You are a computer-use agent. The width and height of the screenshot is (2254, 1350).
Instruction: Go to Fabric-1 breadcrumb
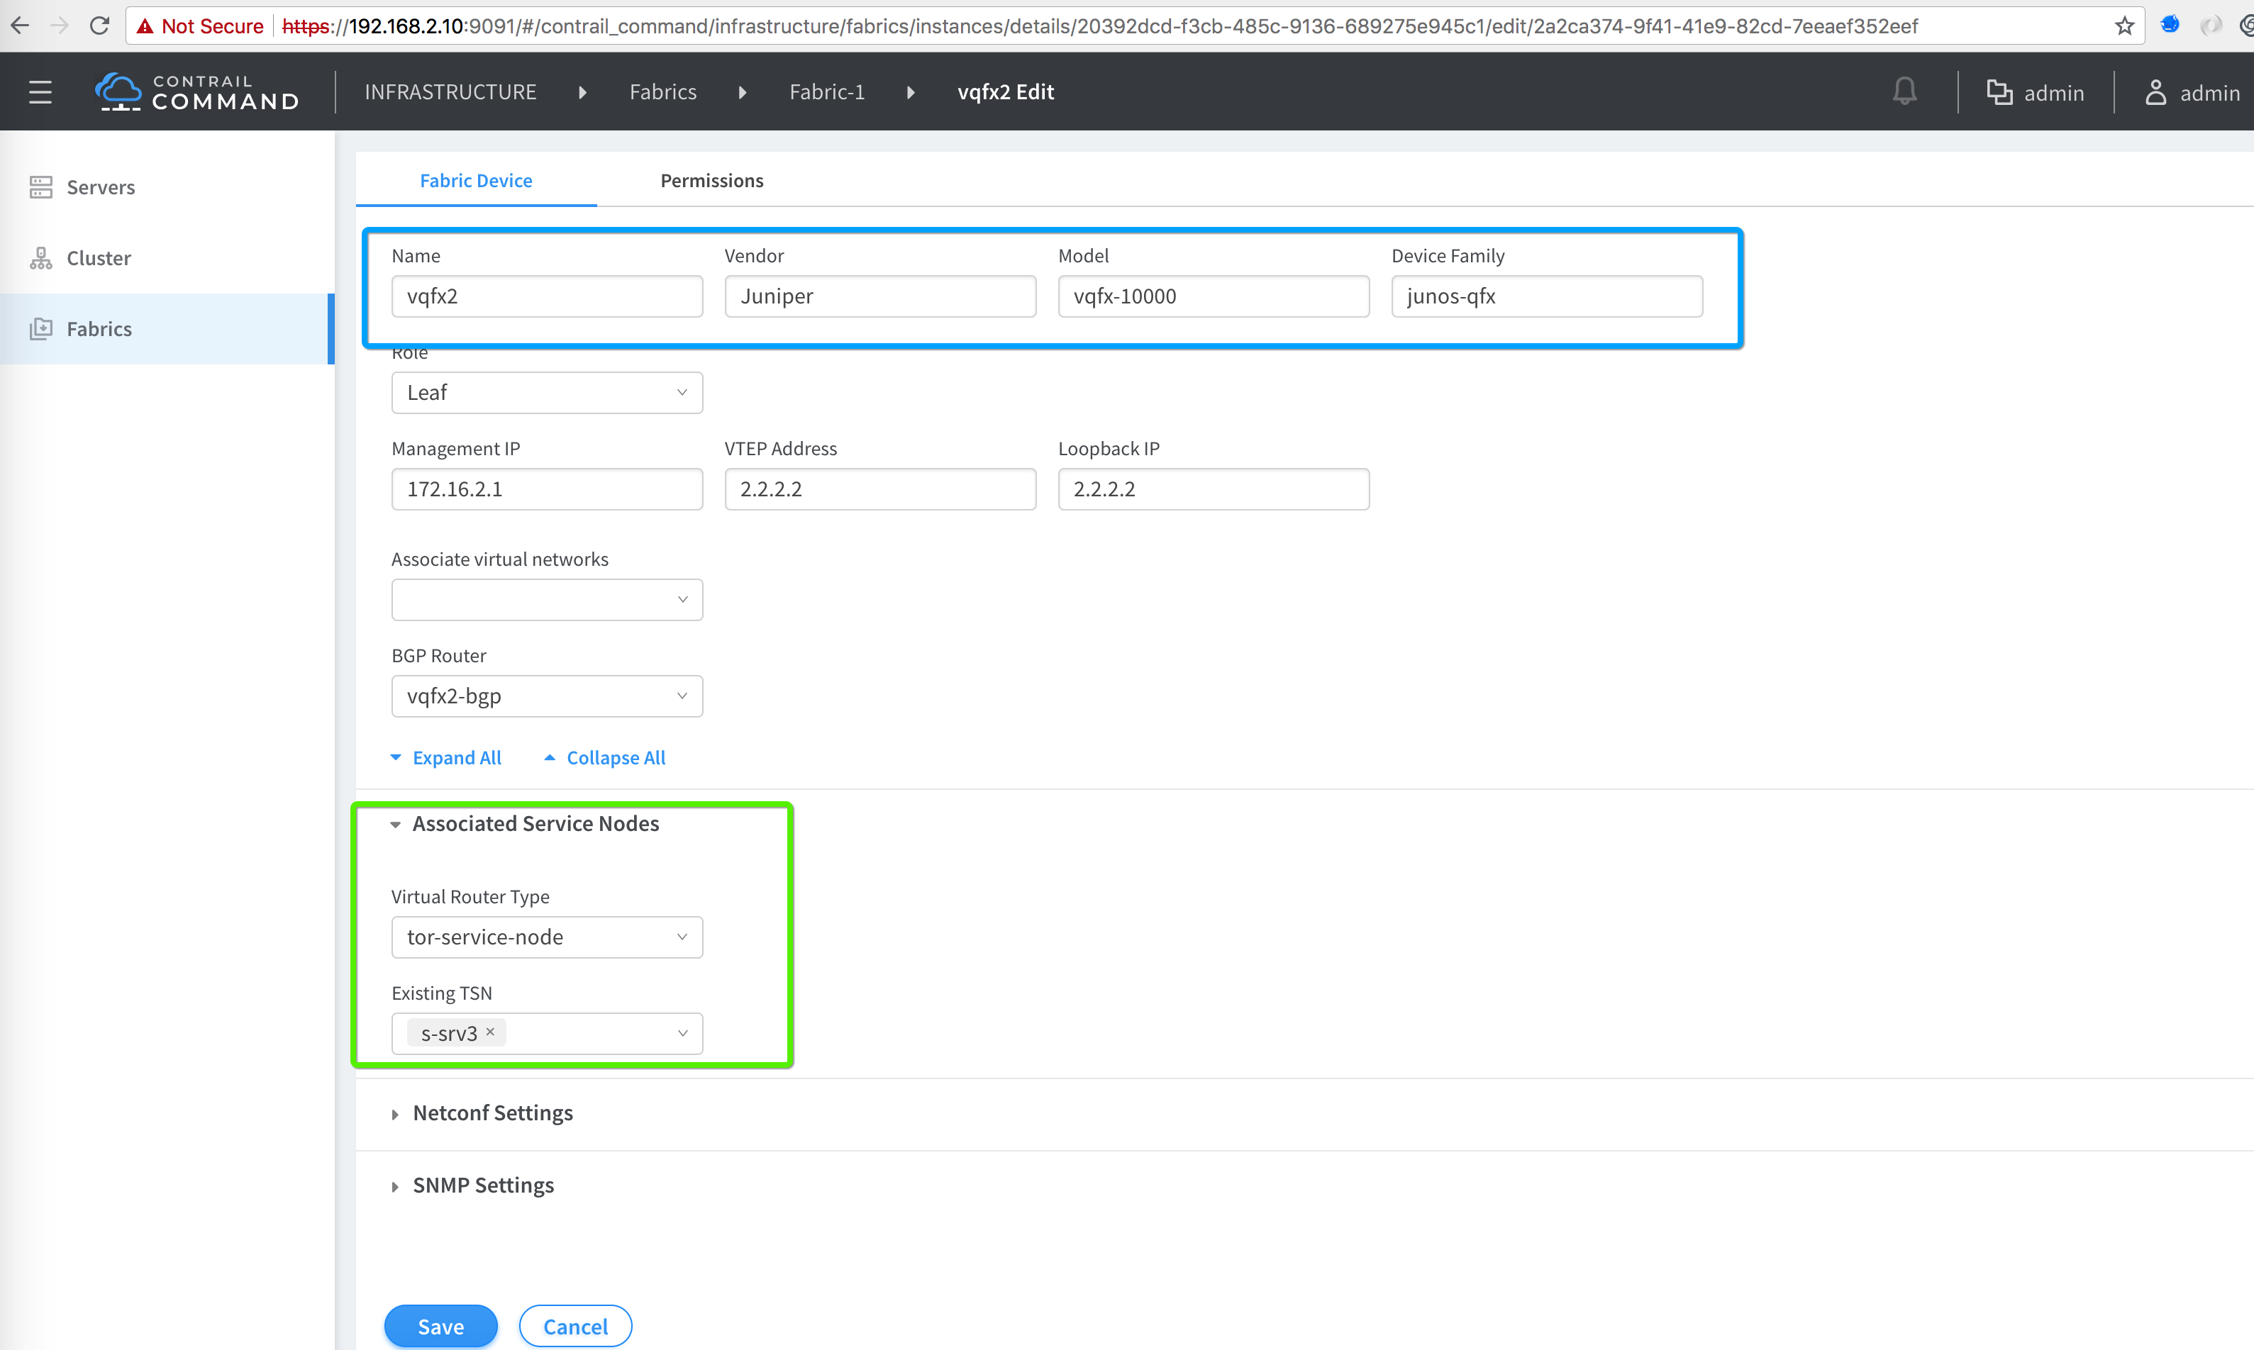827,92
